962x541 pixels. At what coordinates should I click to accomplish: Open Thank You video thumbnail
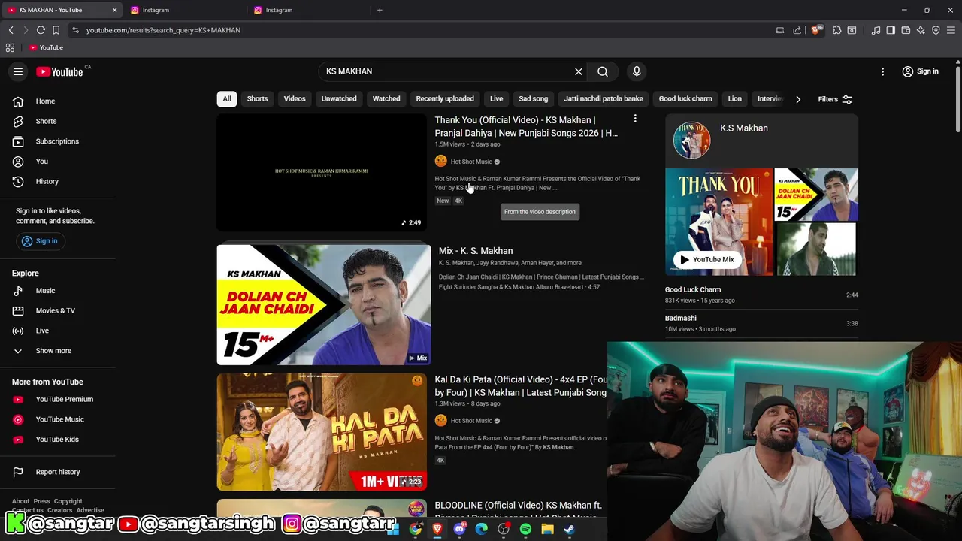click(322, 172)
